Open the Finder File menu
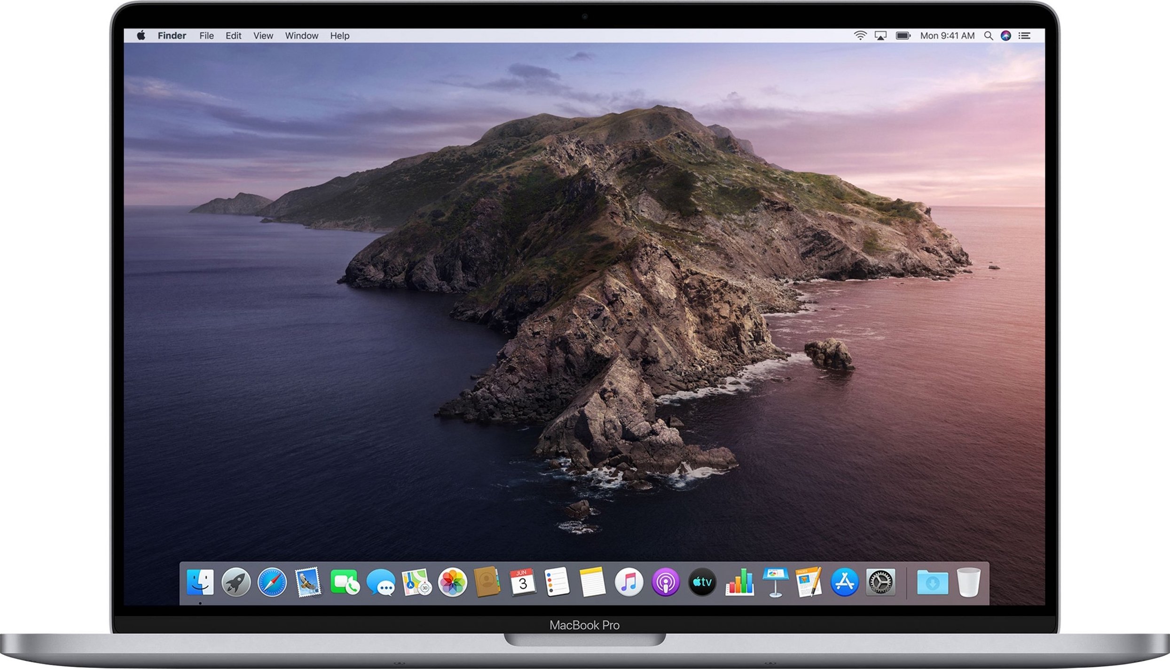The width and height of the screenshot is (1170, 669). click(206, 35)
